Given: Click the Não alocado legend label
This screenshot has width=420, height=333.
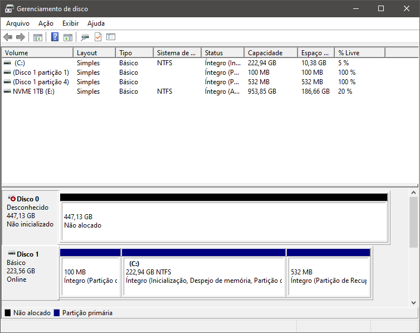Looking at the screenshot, I should 32,313.
